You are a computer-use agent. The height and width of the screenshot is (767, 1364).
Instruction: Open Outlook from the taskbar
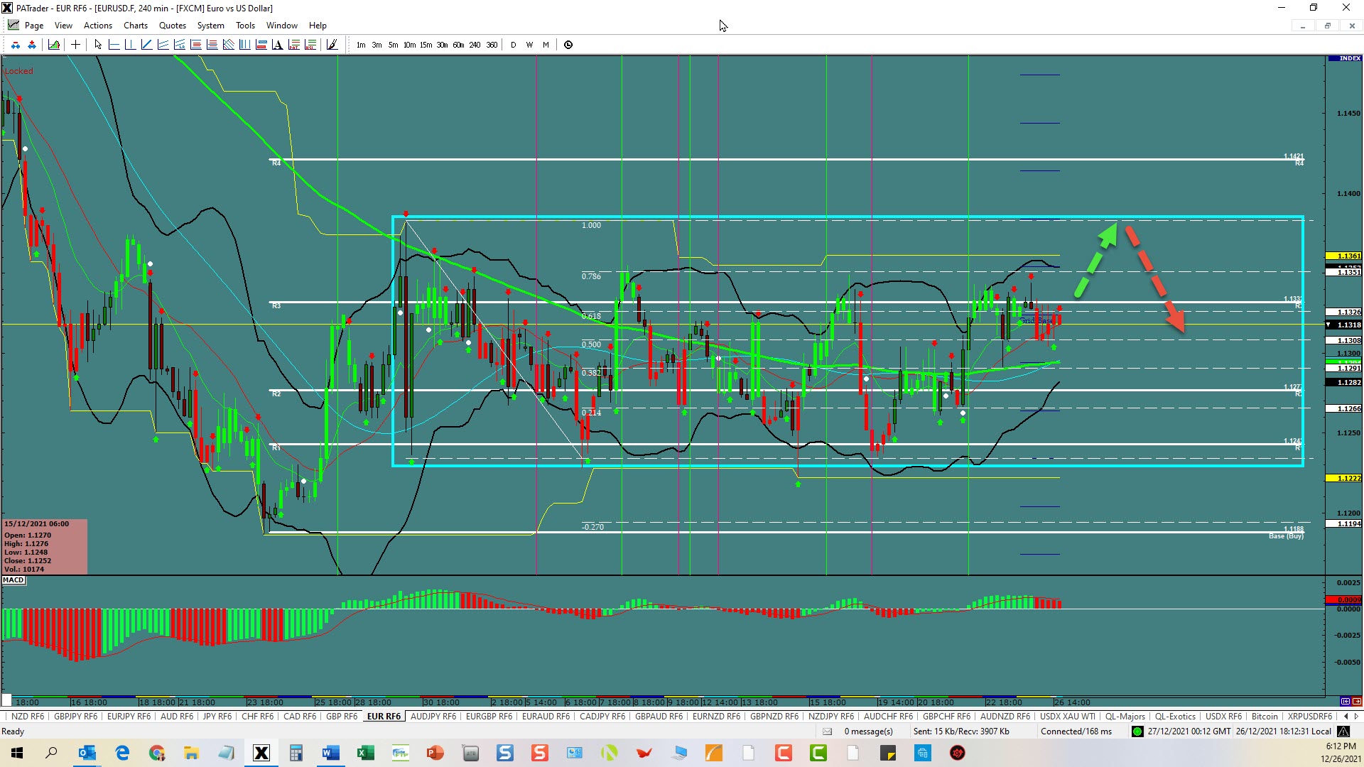87,753
